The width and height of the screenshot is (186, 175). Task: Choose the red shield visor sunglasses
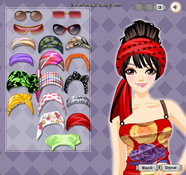coord(28,29)
